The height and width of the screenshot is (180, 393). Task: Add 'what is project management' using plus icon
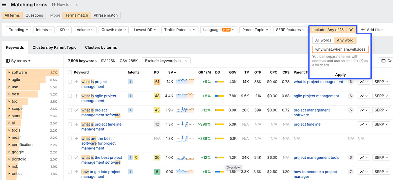point(76,82)
